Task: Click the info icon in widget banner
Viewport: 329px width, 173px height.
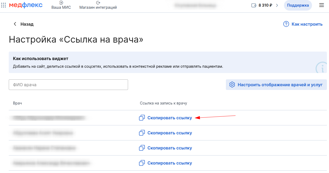Action: 322,68
